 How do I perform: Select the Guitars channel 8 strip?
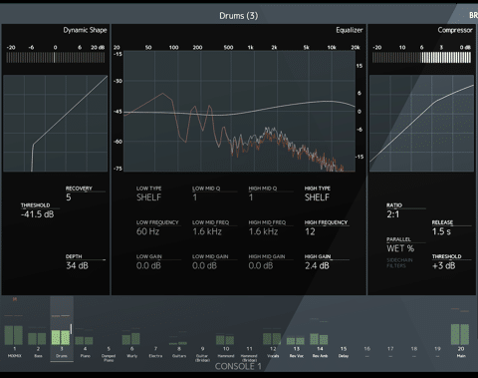pos(179,329)
